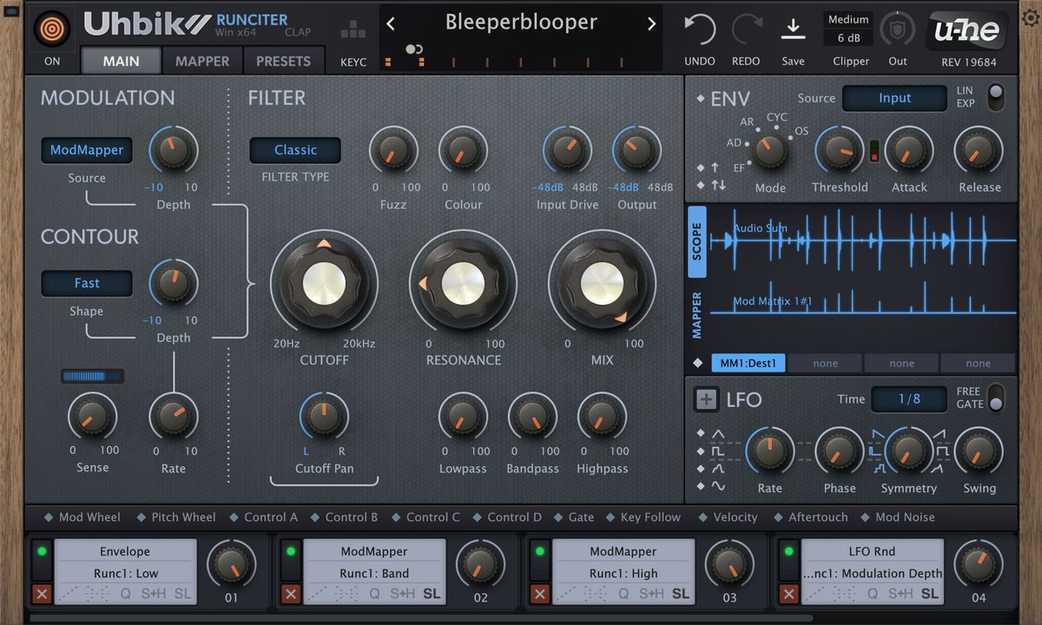Toggle S+H option in slot 01

tap(153, 594)
